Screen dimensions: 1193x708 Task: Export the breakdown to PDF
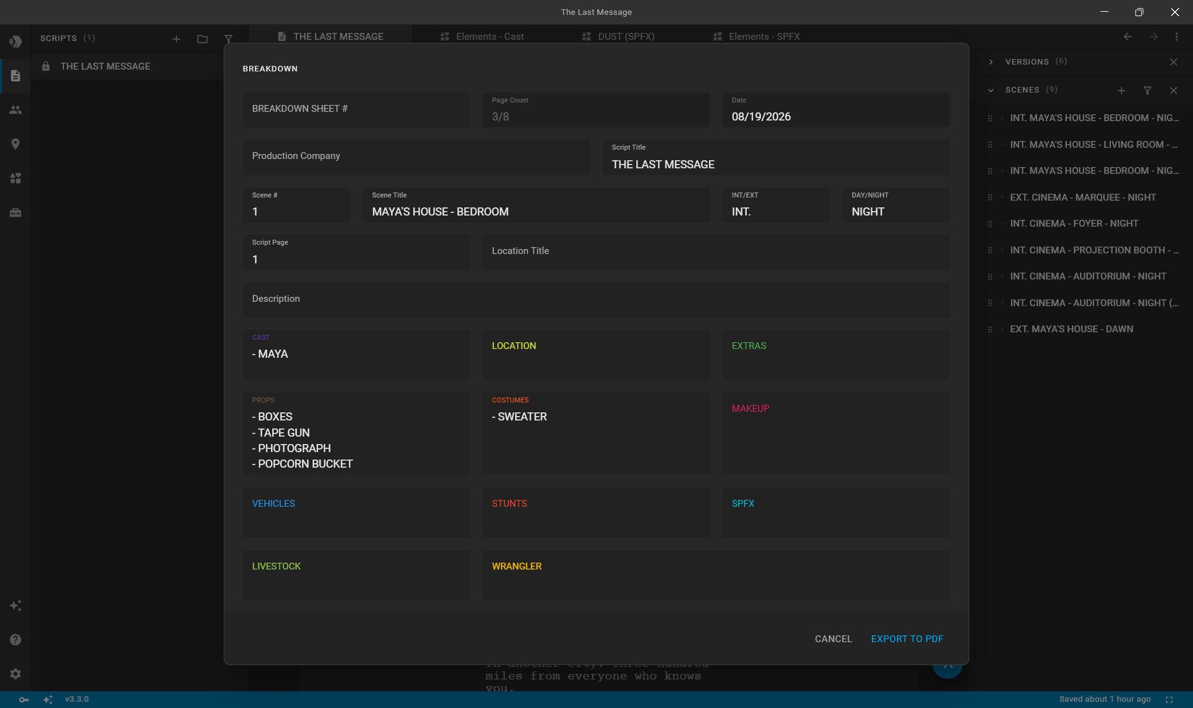pos(907,639)
